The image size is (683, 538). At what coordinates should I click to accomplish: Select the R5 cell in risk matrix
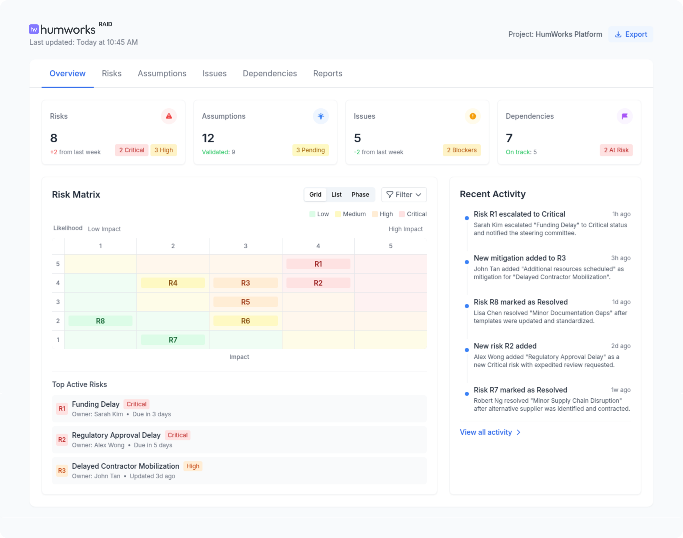pyautogui.click(x=245, y=302)
